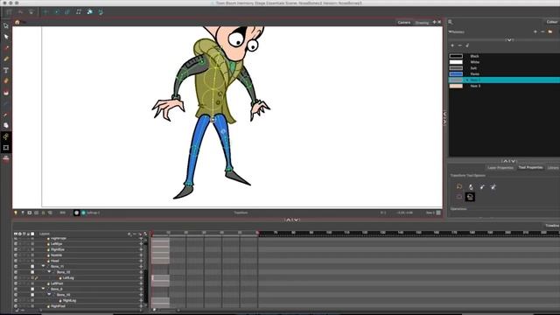Click the red stamp tool at toolbar bottom

coord(6,159)
